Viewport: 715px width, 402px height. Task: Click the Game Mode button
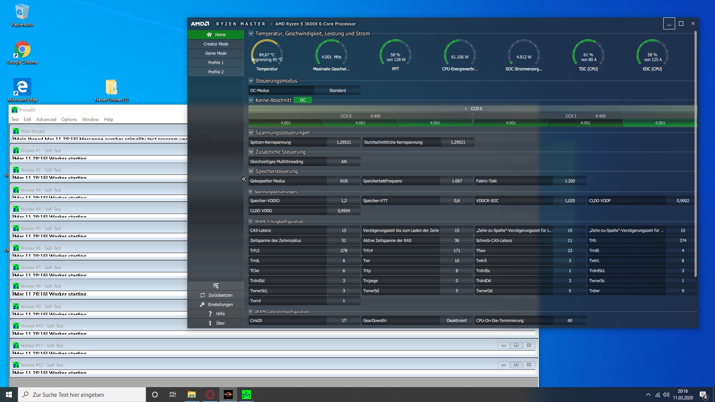(216, 53)
